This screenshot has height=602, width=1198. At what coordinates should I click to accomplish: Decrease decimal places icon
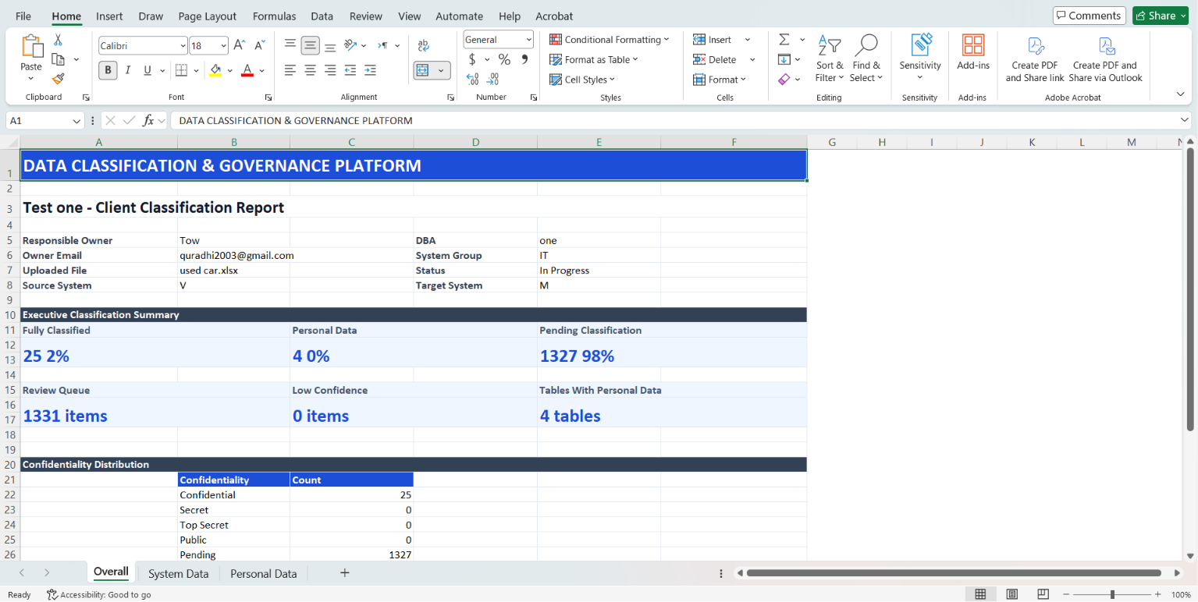492,79
